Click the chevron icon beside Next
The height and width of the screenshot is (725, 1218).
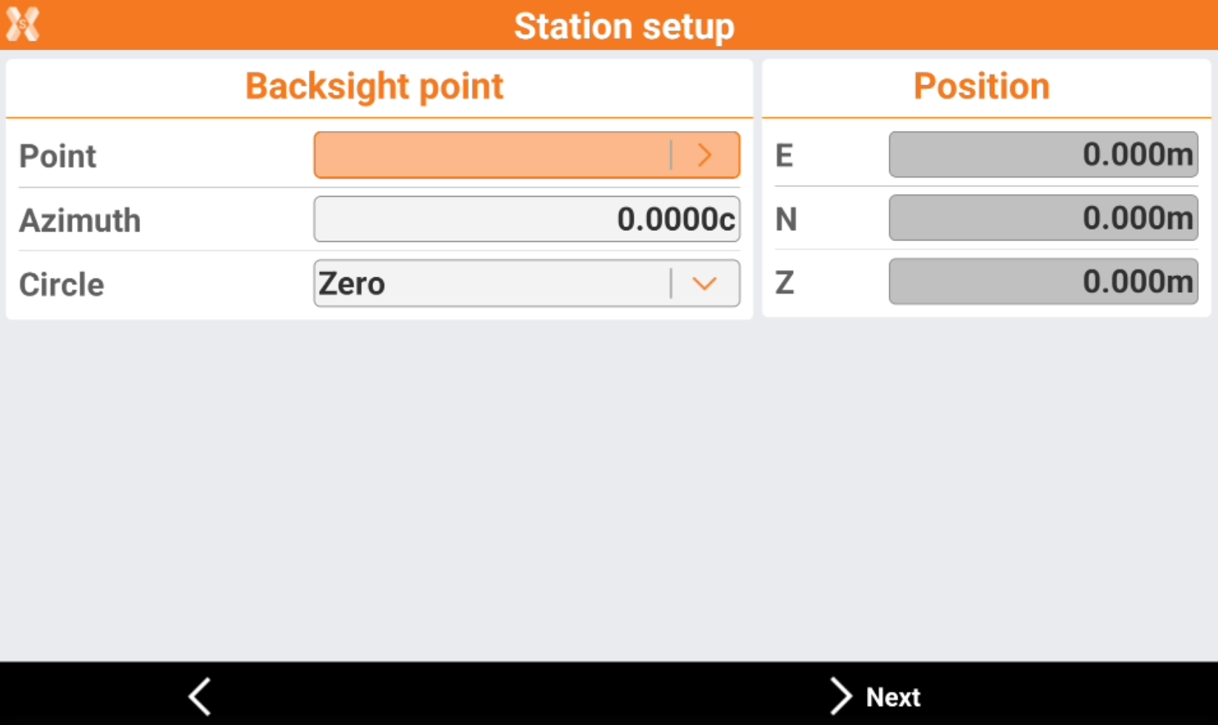click(x=840, y=696)
